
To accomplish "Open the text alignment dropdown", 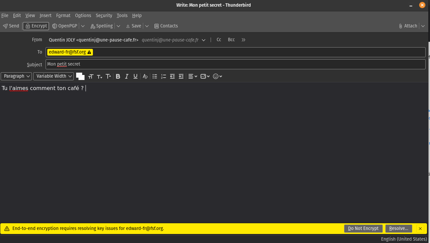I will [x=193, y=76].
